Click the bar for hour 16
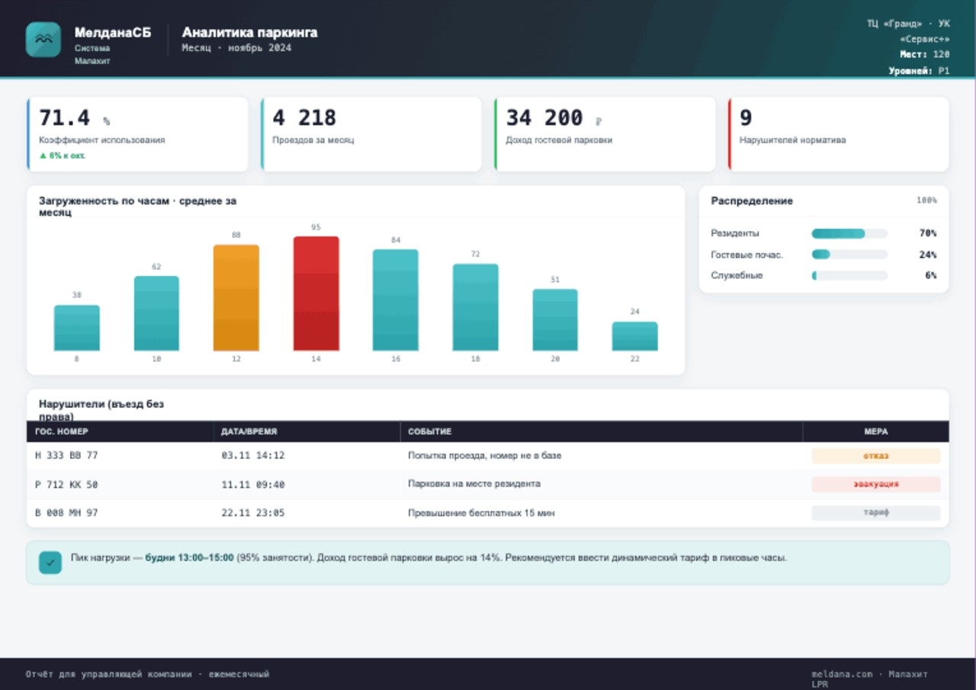This screenshot has width=976, height=690. [x=396, y=300]
